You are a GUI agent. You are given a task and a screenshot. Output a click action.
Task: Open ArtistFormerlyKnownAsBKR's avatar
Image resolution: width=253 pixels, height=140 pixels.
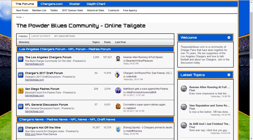pyautogui.click(x=118, y=90)
